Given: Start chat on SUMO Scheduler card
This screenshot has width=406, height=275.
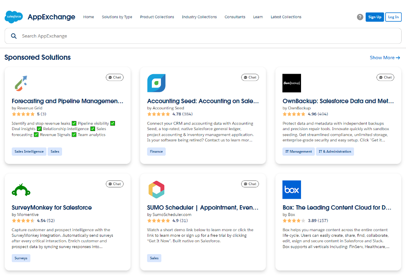Looking at the screenshot, I should pos(250,184).
